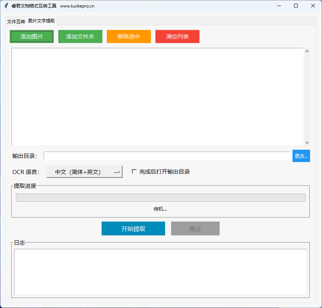The height and width of the screenshot is (308, 322).
Task: Click the 提取进度 progress bar
Action: tap(160, 198)
